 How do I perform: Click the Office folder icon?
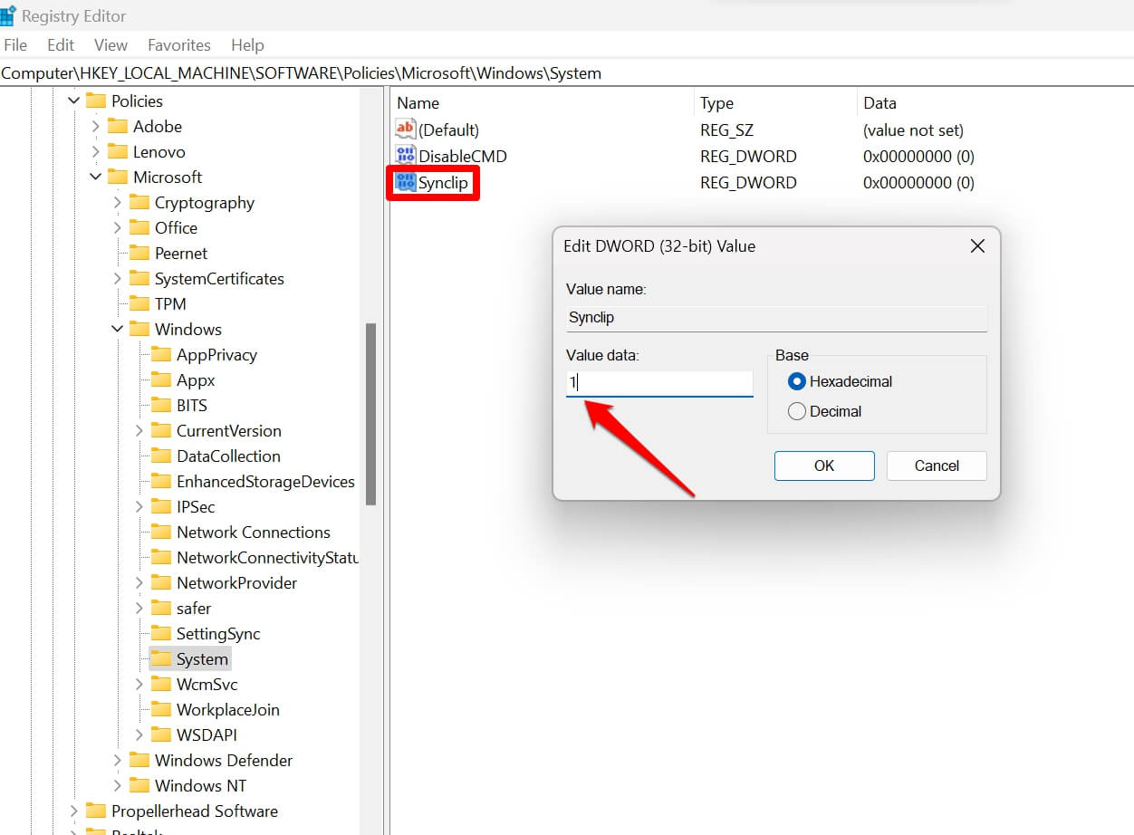(x=139, y=226)
